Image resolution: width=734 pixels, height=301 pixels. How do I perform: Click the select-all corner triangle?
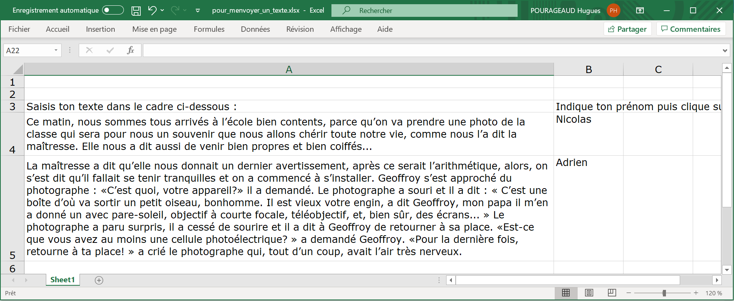(x=18, y=69)
